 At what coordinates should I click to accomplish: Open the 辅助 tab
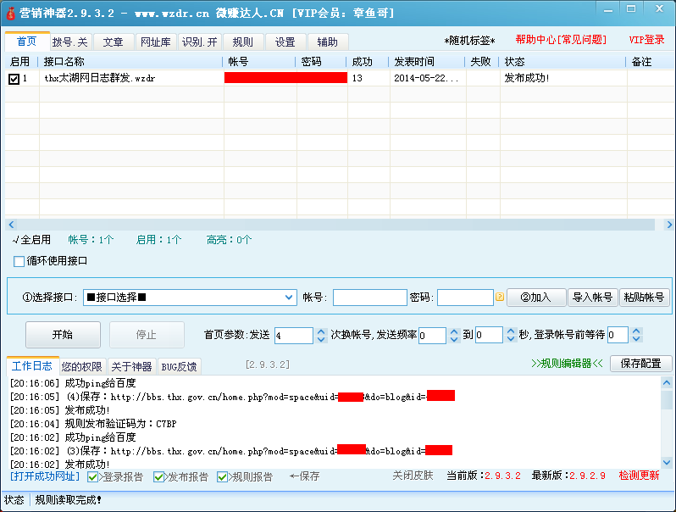(328, 42)
